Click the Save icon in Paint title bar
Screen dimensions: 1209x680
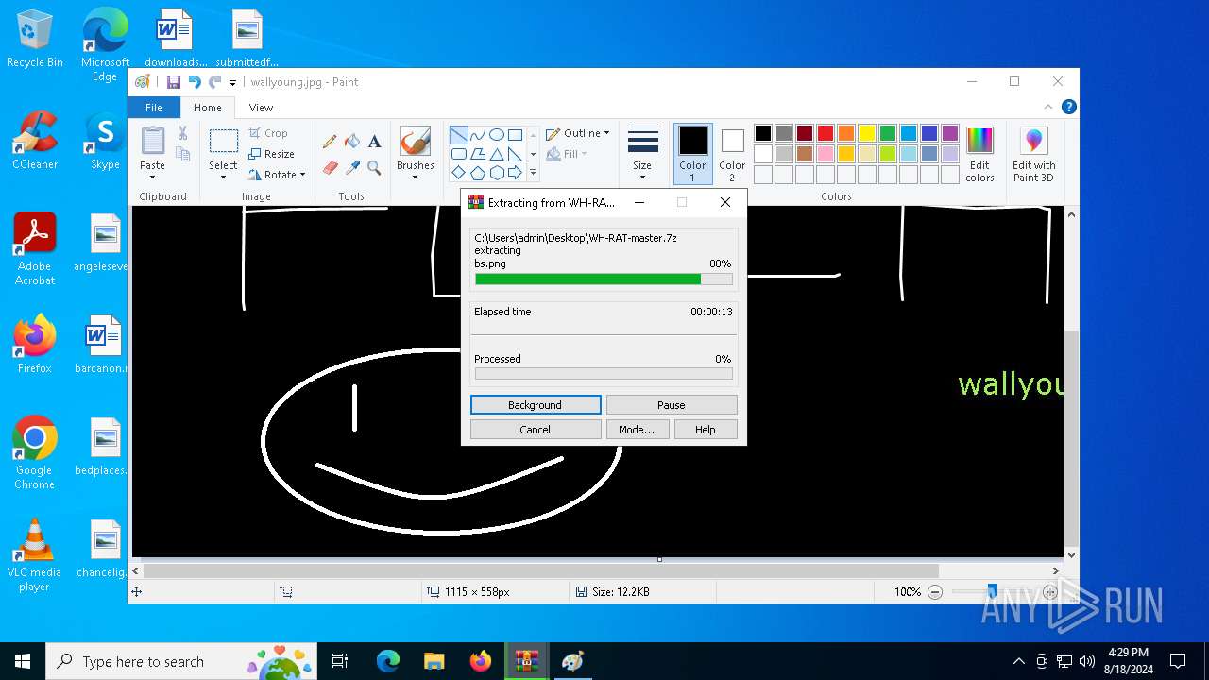174,82
